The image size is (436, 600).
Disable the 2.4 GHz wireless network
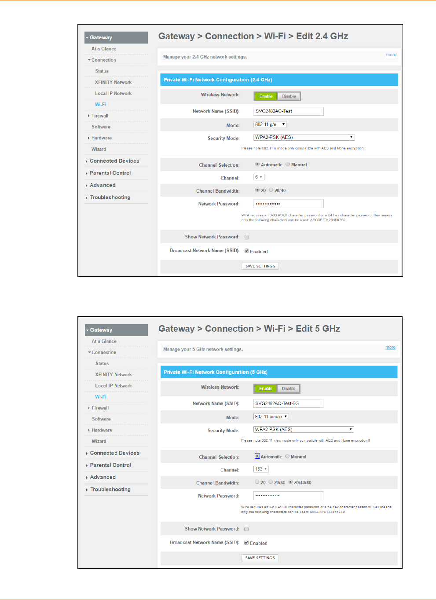pos(289,96)
